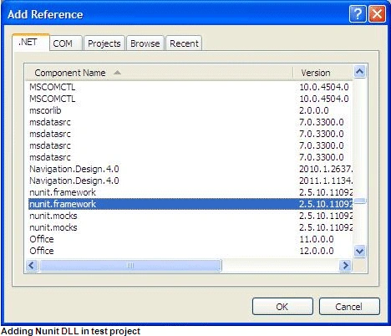Click the 12.0.0.0 version cell
Viewport: 391px width, 336px height.
click(x=317, y=251)
